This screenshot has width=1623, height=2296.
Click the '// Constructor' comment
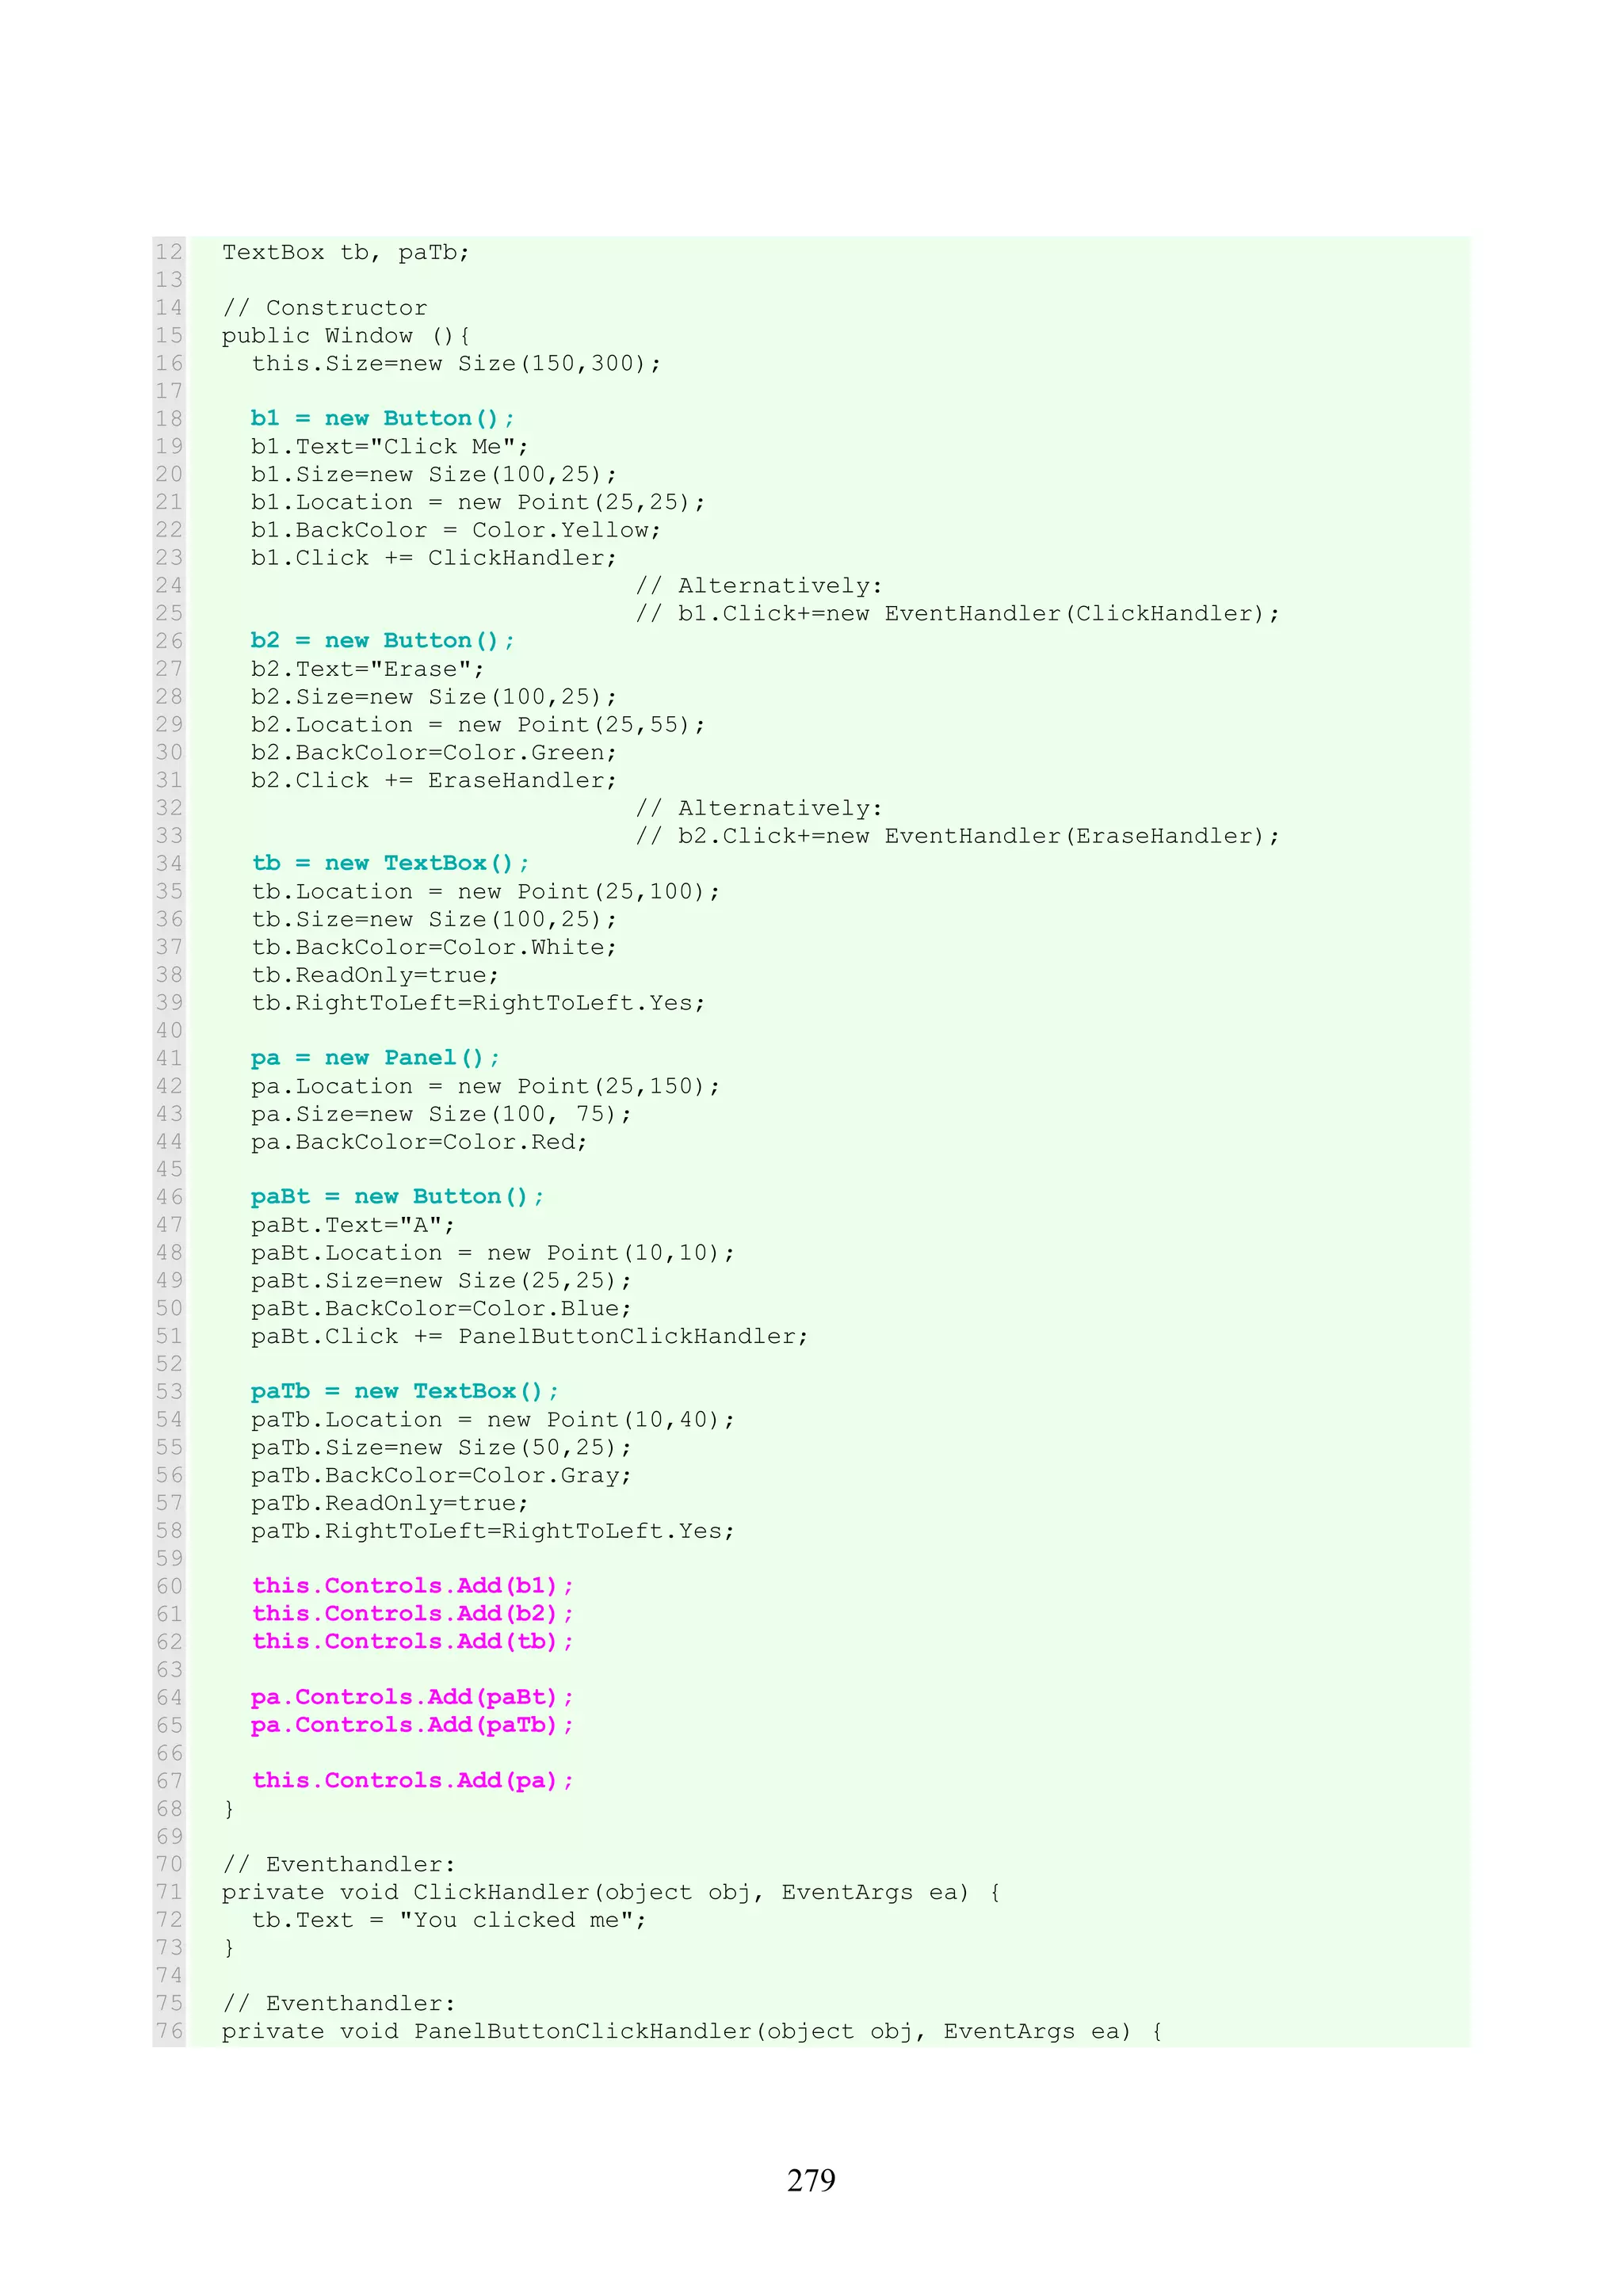pyautogui.click(x=324, y=308)
